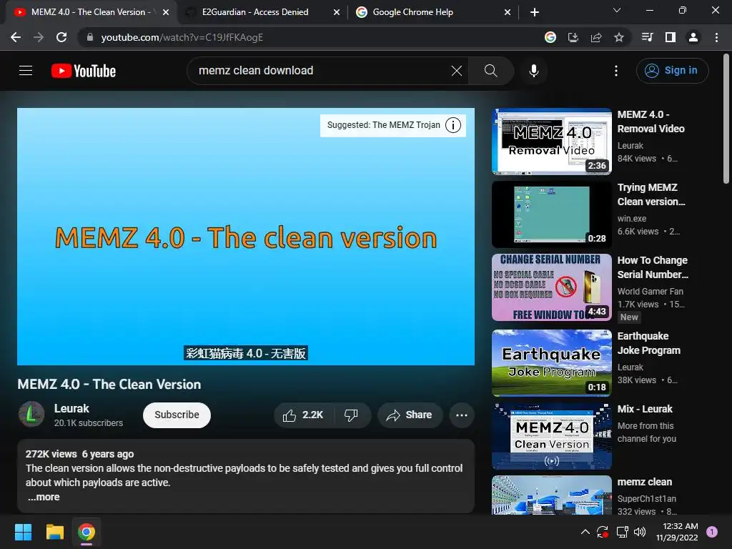Screen dimensions: 732x549
Task: Open MEMZ 4.0 Removal Video thumbnail
Action: [552, 142]
